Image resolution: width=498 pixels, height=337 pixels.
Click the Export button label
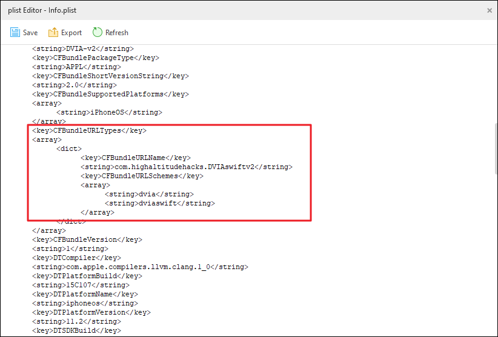coord(71,33)
